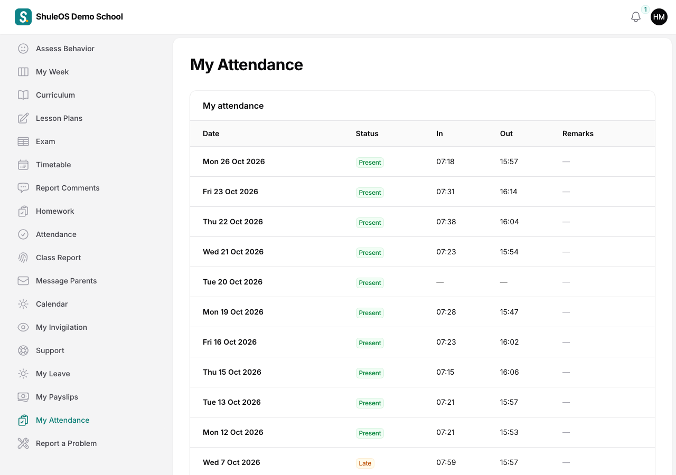Click the Curriculum book icon

pos(23,95)
